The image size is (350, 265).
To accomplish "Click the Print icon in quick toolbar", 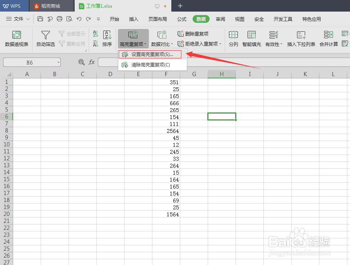I will pyautogui.click(x=60, y=19).
